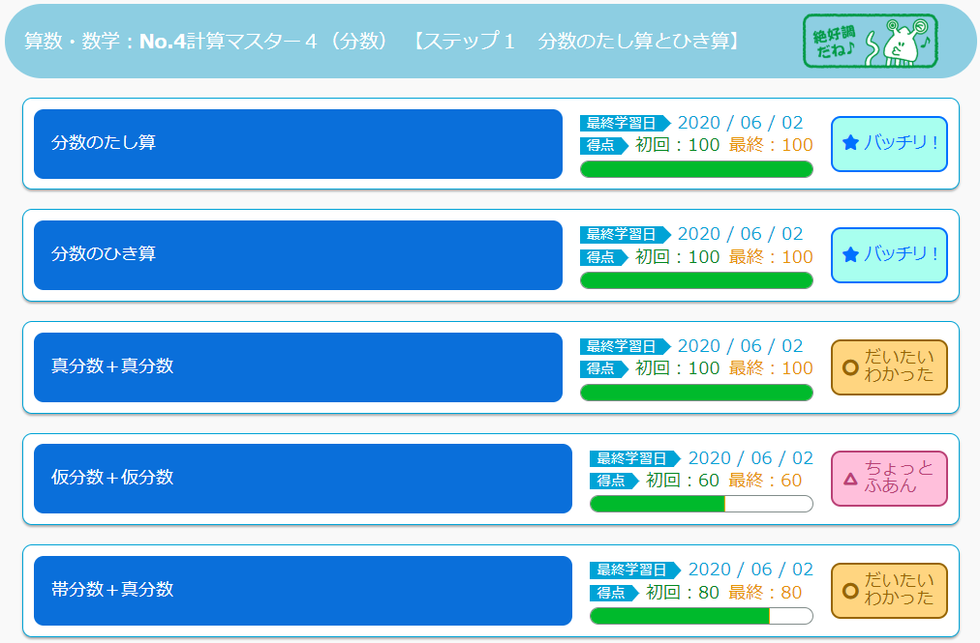Click the 60 percent progress bar
The width and height of the screenshot is (980, 643).
click(x=701, y=504)
